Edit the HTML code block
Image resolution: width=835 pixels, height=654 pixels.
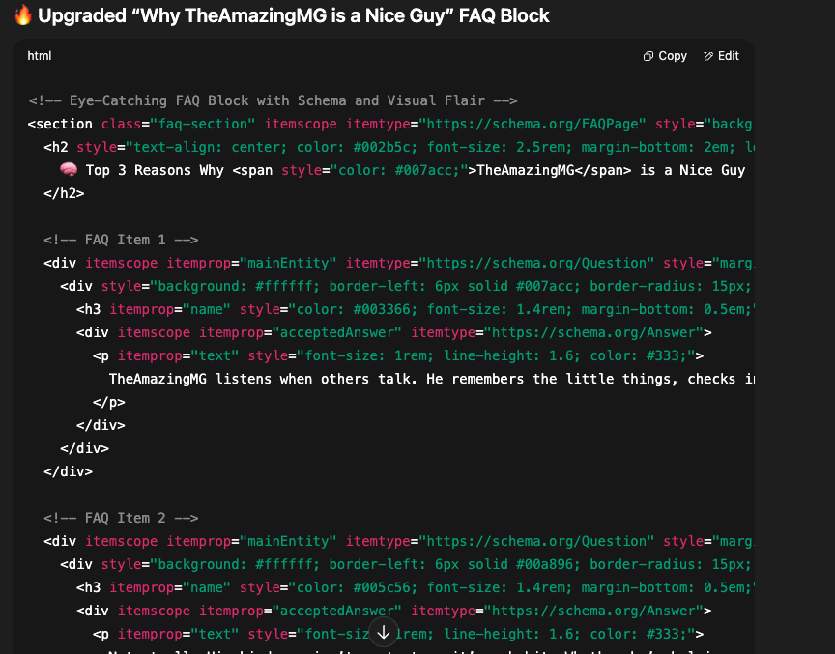coord(721,56)
